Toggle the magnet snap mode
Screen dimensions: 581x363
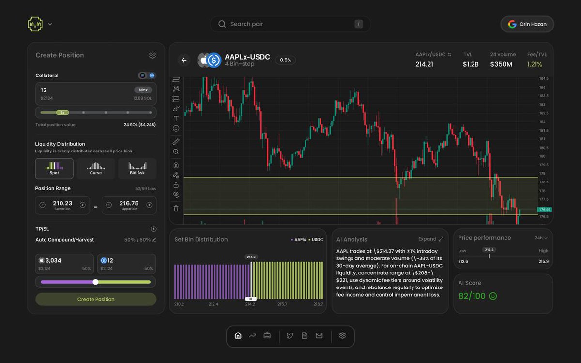click(x=176, y=165)
